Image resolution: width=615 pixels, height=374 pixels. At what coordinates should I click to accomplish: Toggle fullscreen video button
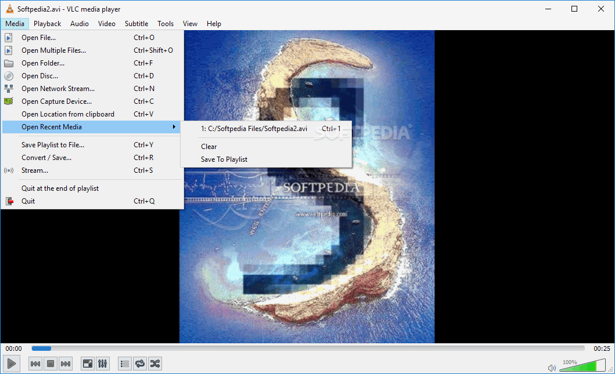[x=88, y=364]
